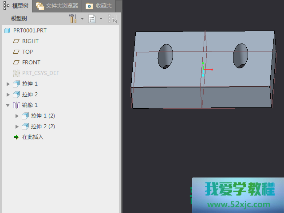Expand the 拉伸 1 (2) child node
The image size is (284, 213).
(x=17, y=116)
